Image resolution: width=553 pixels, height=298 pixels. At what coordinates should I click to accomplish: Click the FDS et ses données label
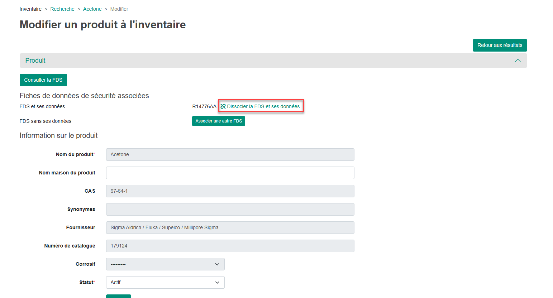click(42, 106)
